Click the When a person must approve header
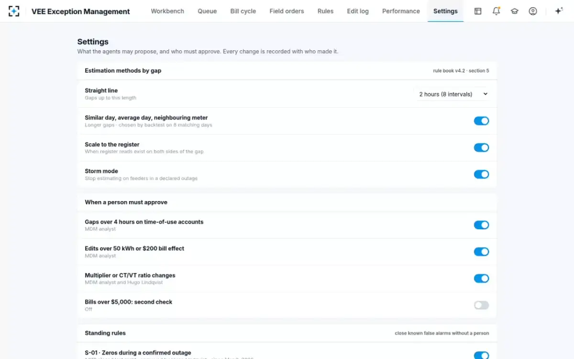Viewport: 574px width, 359px height. [x=126, y=202]
